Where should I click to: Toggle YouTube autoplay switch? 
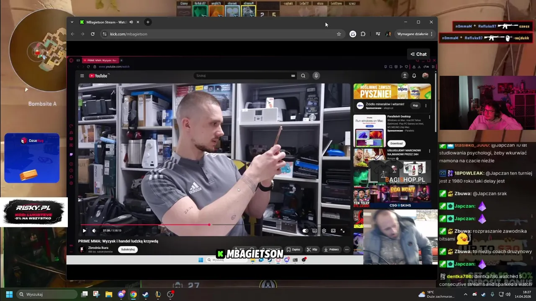click(x=305, y=231)
